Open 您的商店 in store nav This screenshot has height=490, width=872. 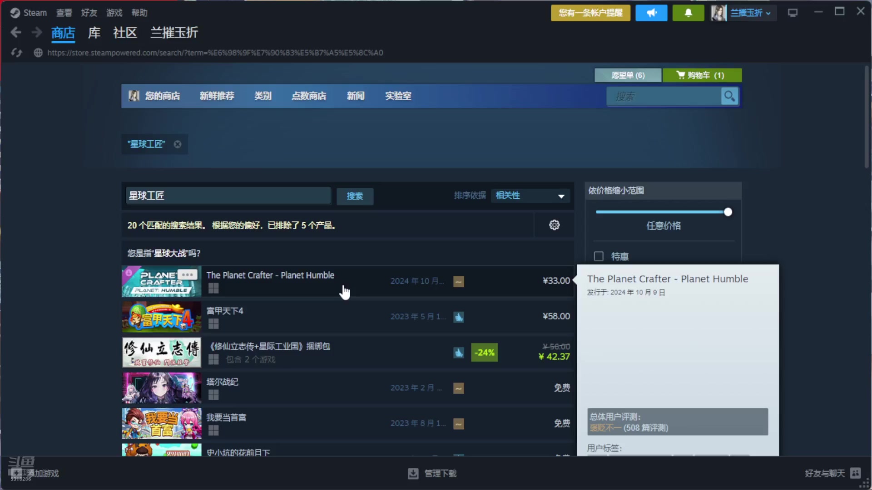[x=162, y=96]
